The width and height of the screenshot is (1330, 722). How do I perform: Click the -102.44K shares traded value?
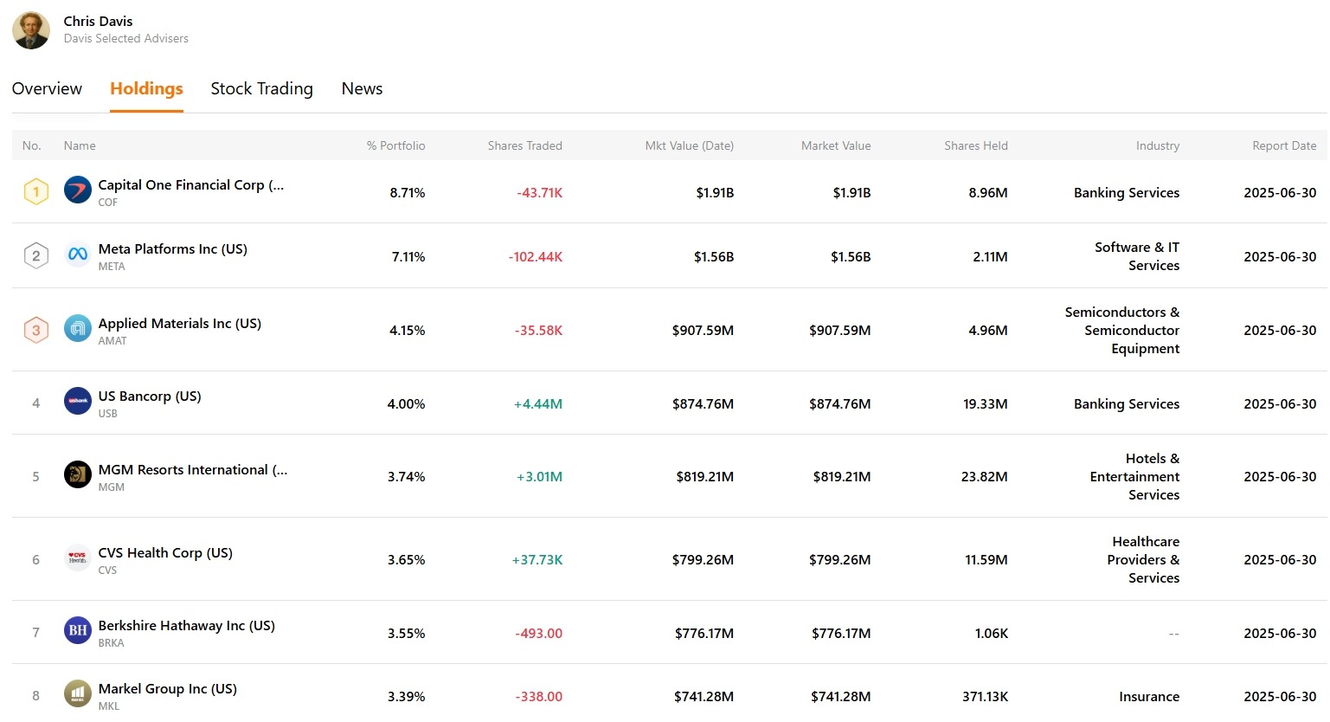[536, 256]
